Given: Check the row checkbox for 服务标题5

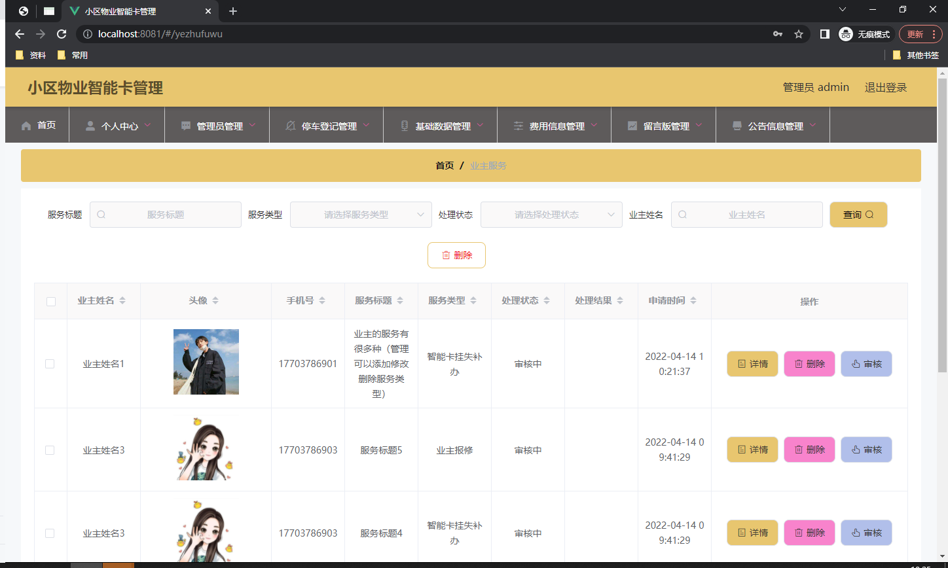Looking at the screenshot, I should pos(50,450).
